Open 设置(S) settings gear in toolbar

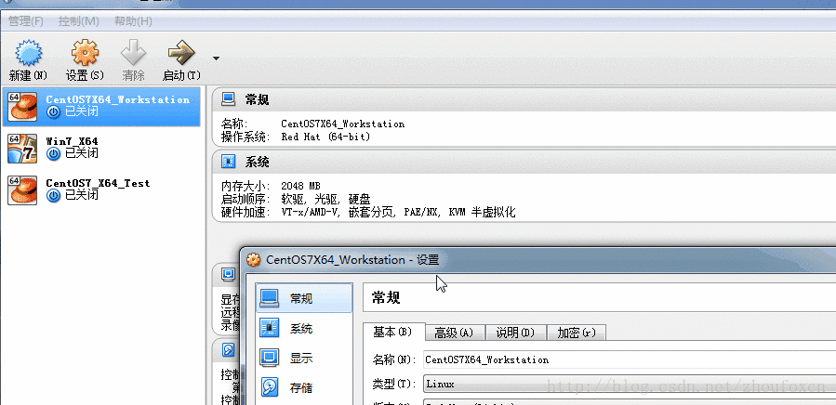click(85, 53)
